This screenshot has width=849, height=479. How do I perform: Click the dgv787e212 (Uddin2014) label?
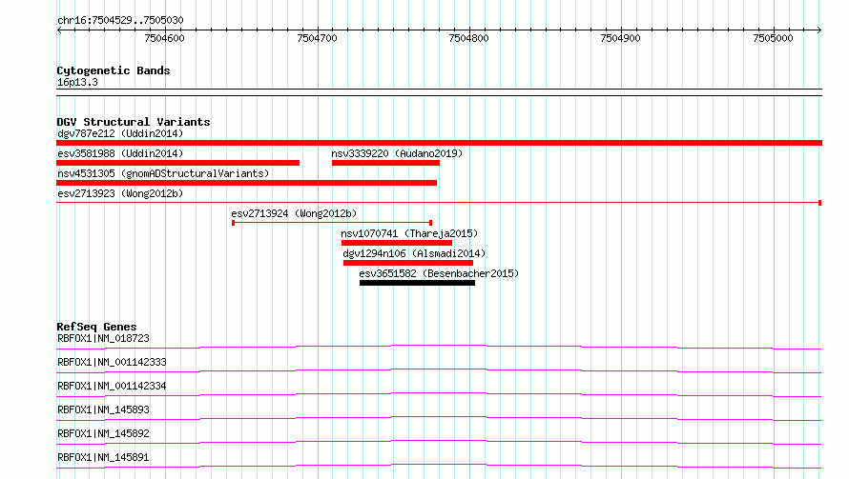(120, 133)
